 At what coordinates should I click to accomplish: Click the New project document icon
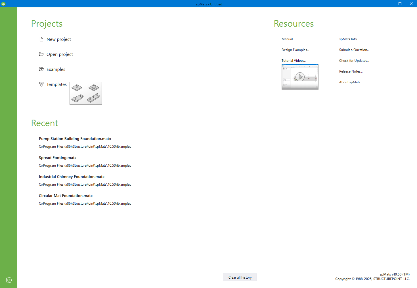(41, 39)
